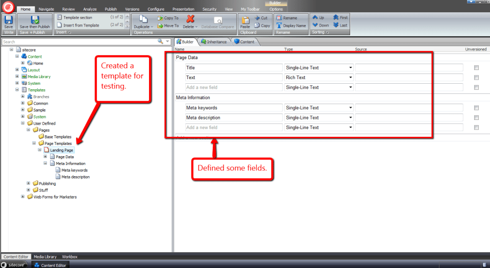
Task: Click the Database Compare icon
Action: pyautogui.click(x=218, y=21)
